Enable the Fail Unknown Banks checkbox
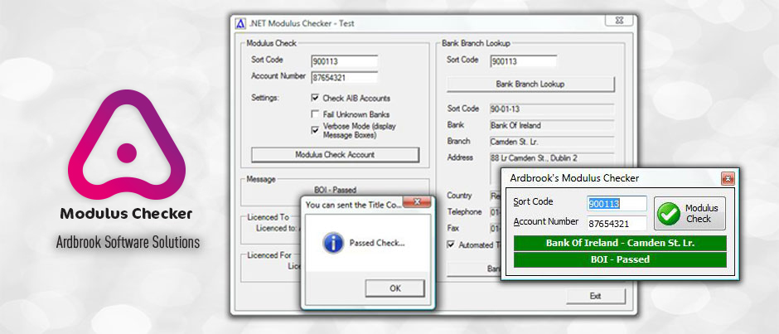This screenshot has width=779, height=334. point(314,114)
